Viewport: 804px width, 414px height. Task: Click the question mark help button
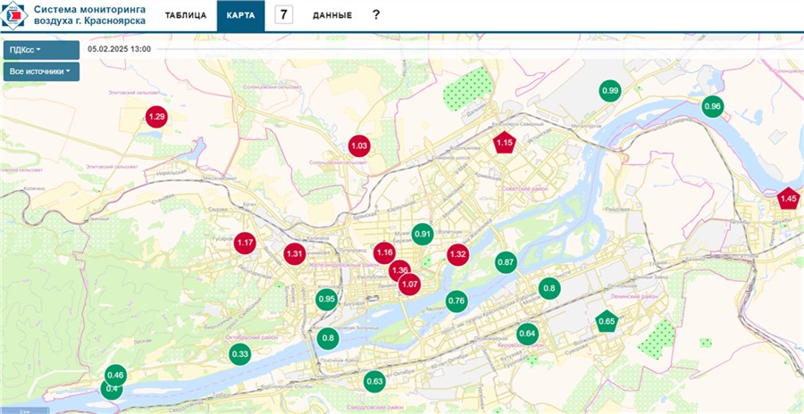click(376, 15)
